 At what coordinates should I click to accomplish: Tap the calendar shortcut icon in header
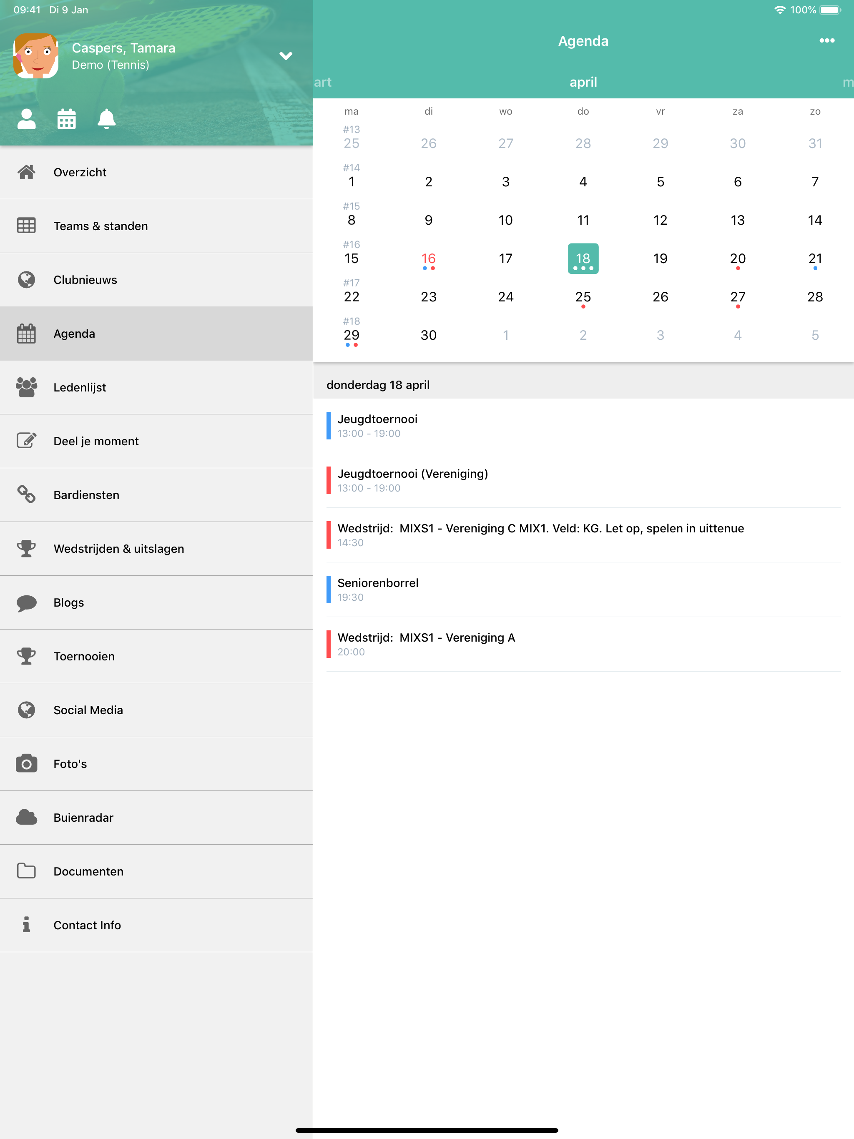[66, 119]
